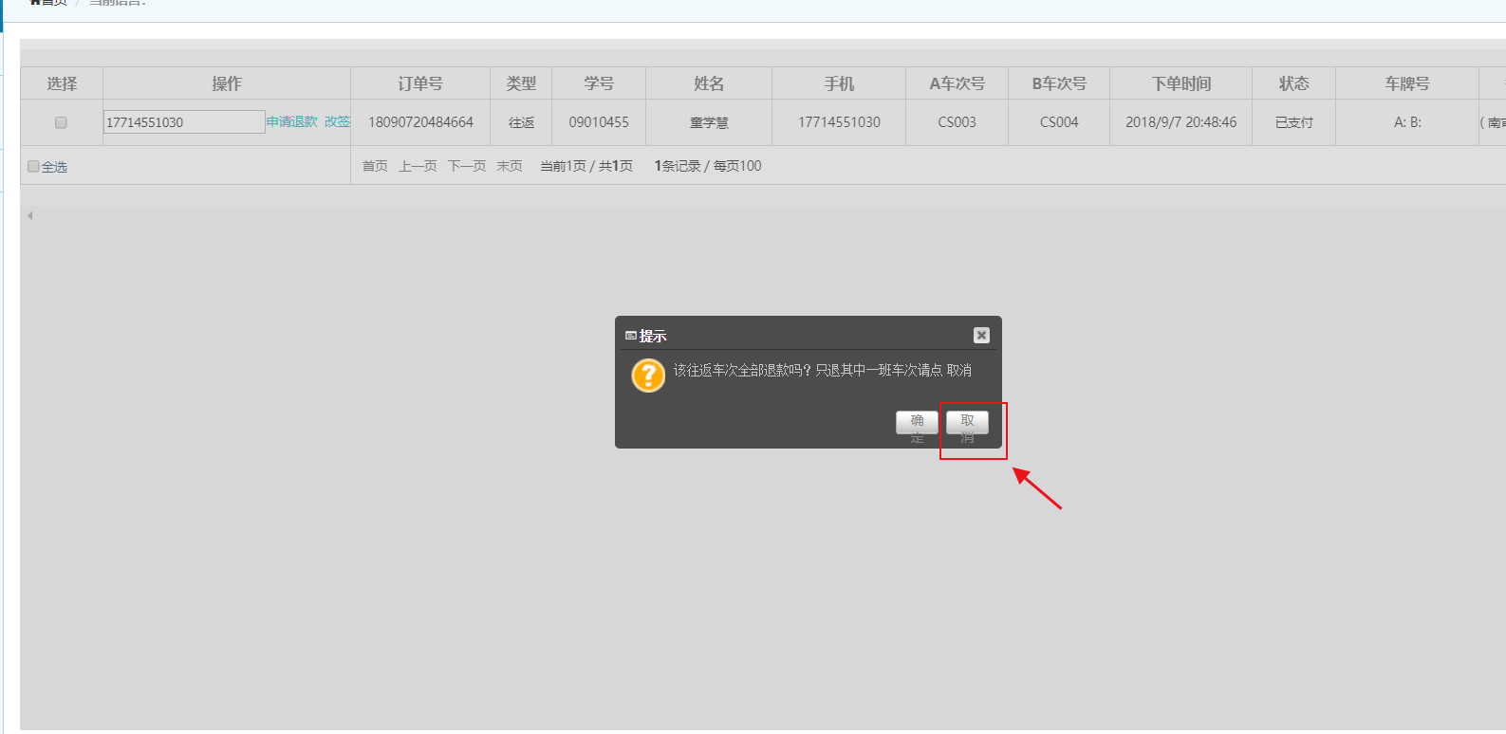Select order time 2018/9/7 20:48:46
Image resolution: width=1506 pixels, height=734 pixels.
click(1181, 122)
